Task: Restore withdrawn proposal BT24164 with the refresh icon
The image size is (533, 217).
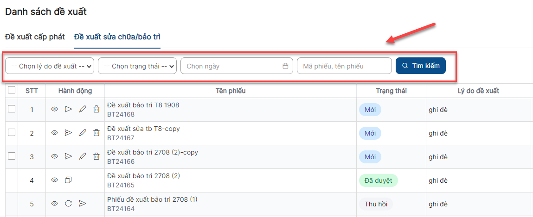Action: [68, 204]
